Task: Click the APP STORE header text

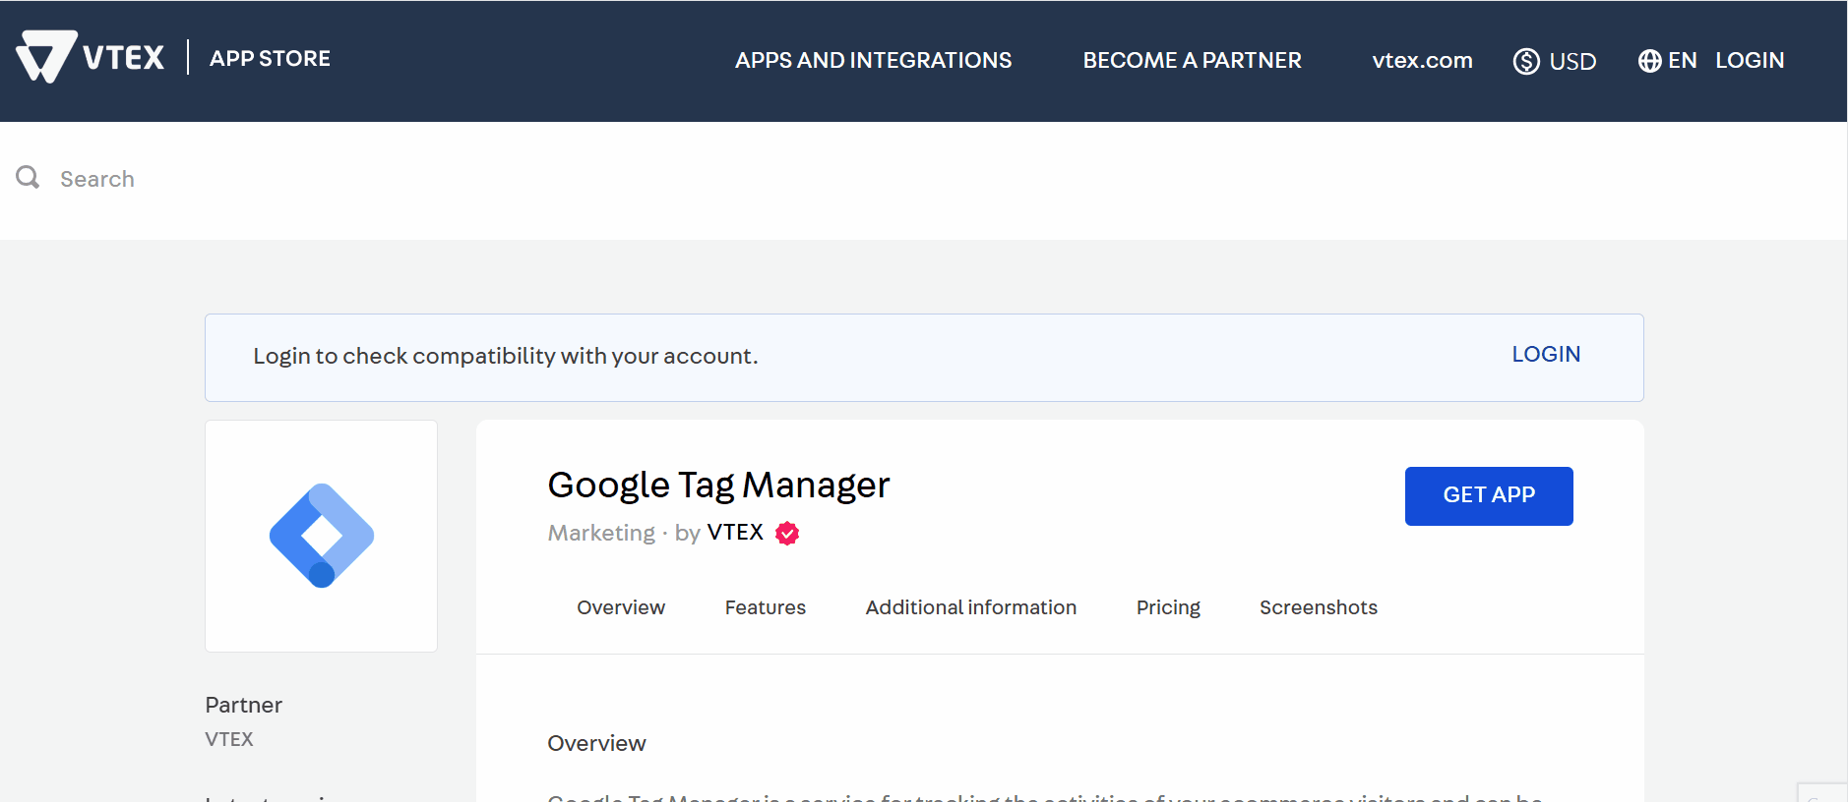Action: pyautogui.click(x=270, y=58)
